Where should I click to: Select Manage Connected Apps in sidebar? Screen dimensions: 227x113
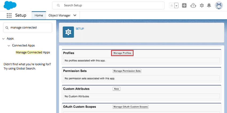click(x=33, y=52)
